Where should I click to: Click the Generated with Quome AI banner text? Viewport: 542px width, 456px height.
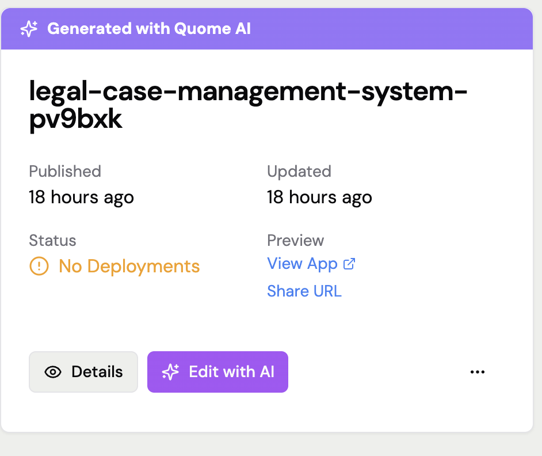tap(149, 29)
